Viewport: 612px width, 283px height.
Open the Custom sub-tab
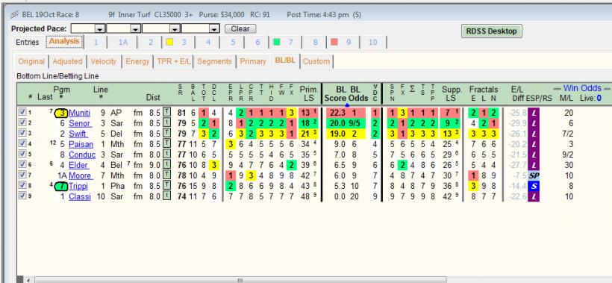pyautogui.click(x=316, y=61)
